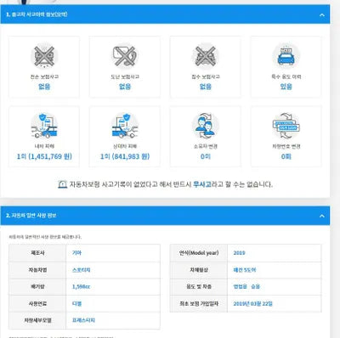Click the plate number change (차량번호 변경) icon

tap(286, 126)
